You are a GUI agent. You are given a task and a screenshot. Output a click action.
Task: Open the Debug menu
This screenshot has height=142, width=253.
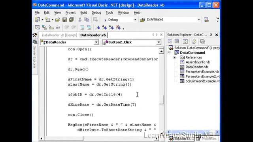point(96,13)
